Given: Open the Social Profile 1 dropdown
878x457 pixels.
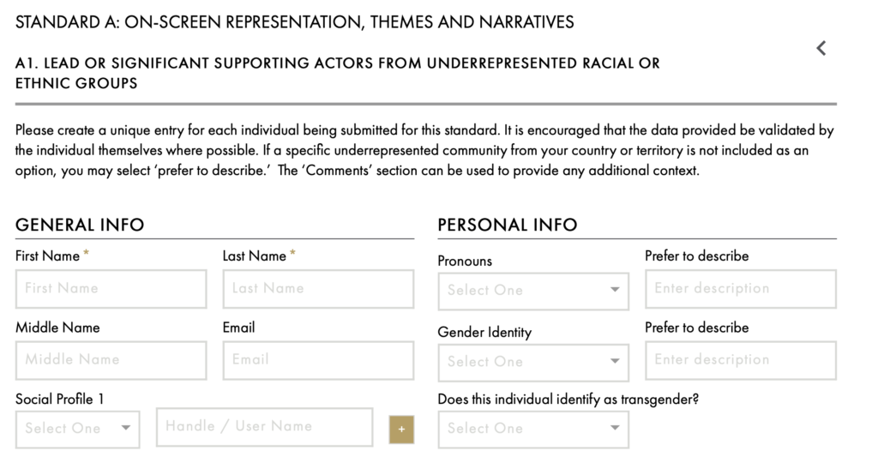Looking at the screenshot, I should coord(78,430).
